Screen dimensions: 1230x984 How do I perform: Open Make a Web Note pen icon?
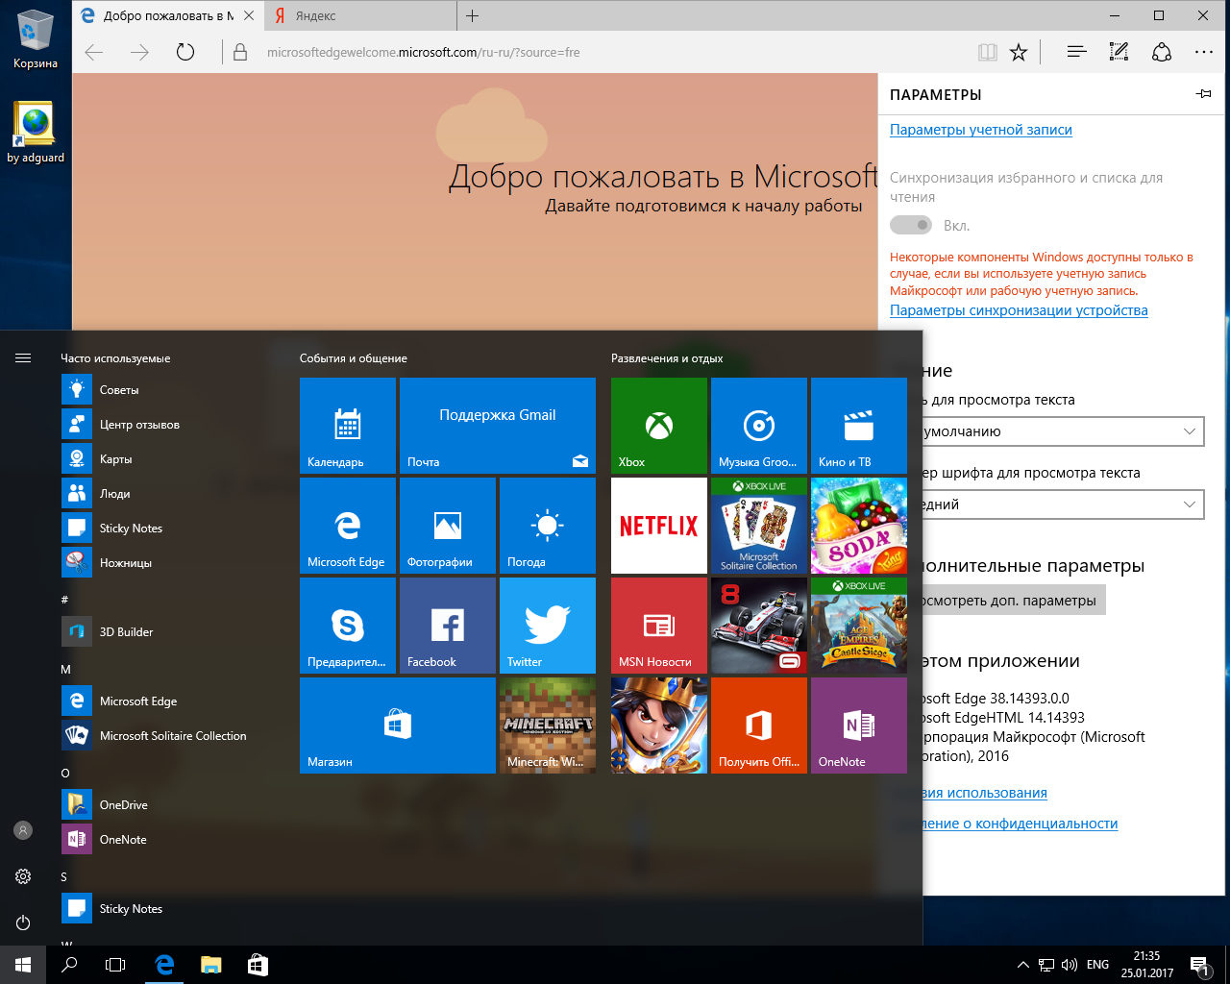coord(1119,52)
